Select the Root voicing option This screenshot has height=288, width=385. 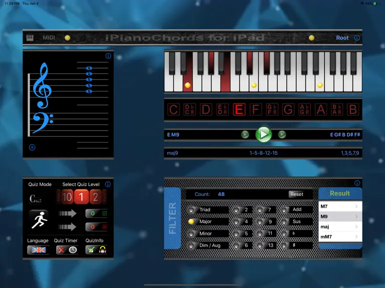342,37
